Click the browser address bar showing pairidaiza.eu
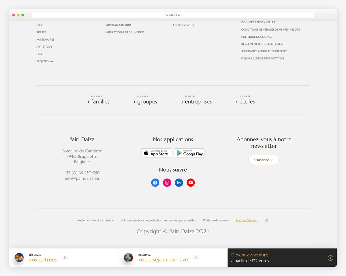Screen dimensions: 346x276 173,15
